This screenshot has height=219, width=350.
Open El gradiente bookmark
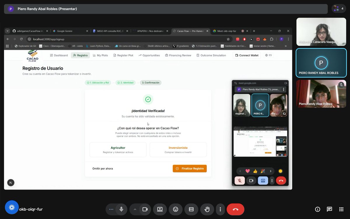(181, 46)
